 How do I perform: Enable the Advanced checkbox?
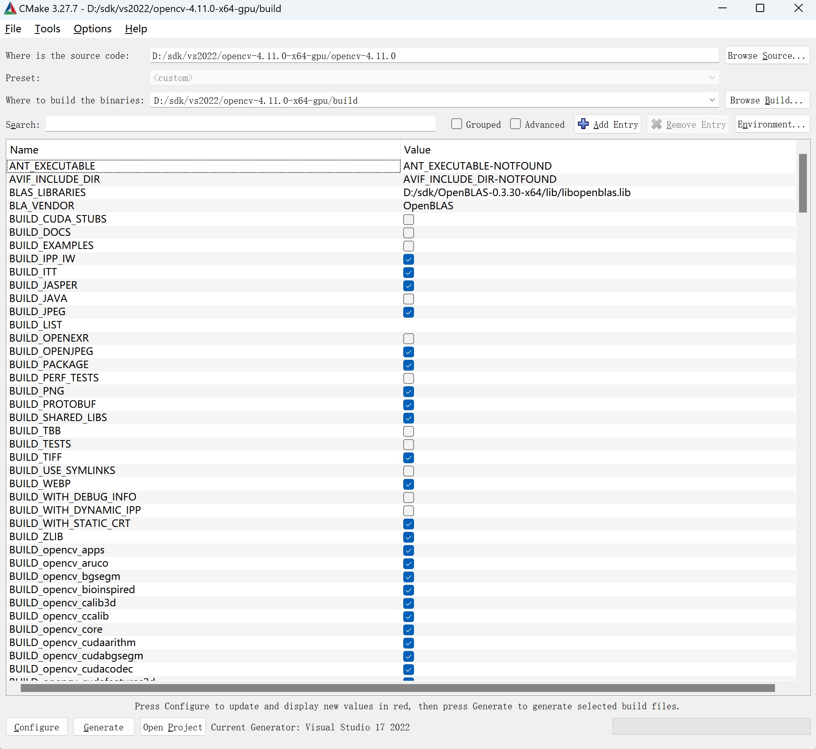(515, 124)
